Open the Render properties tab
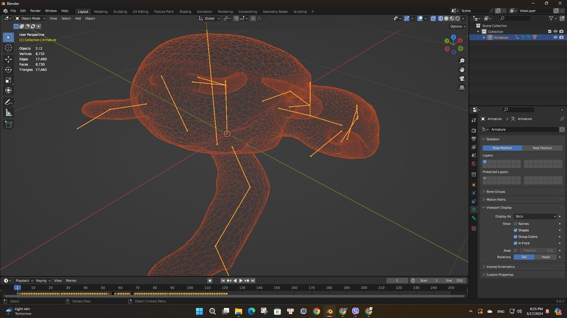This screenshot has height=318, width=567. tap(474, 130)
